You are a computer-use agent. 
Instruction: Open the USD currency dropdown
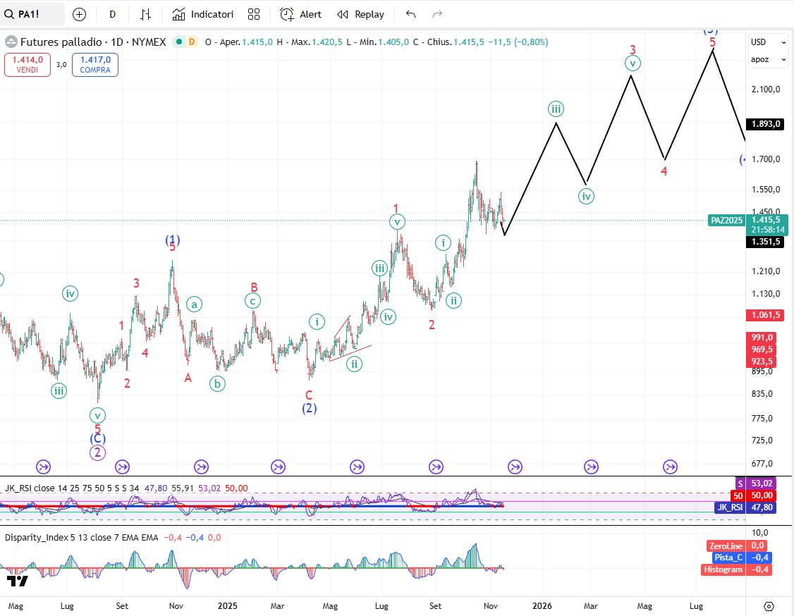tap(768, 42)
